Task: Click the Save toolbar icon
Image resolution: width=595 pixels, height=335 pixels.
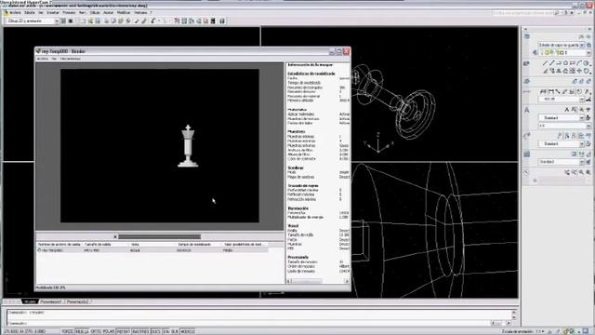Action: point(98,20)
